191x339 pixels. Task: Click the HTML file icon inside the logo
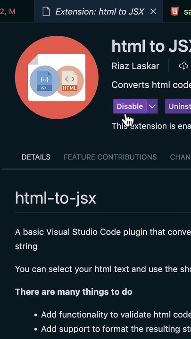pos(69,81)
